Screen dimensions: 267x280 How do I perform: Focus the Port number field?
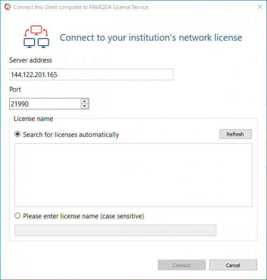coord(45,104)
